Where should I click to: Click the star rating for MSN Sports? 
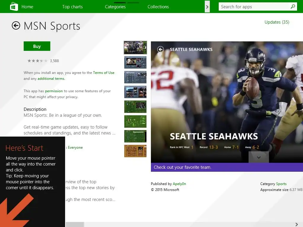coord(37,61)
